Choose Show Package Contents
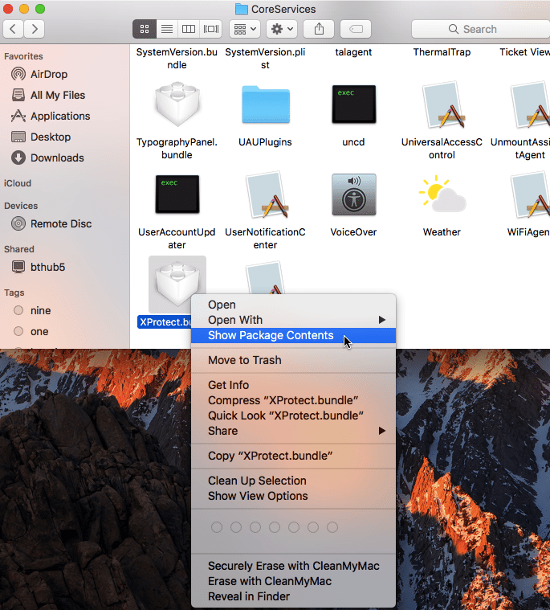 (293, 335)
